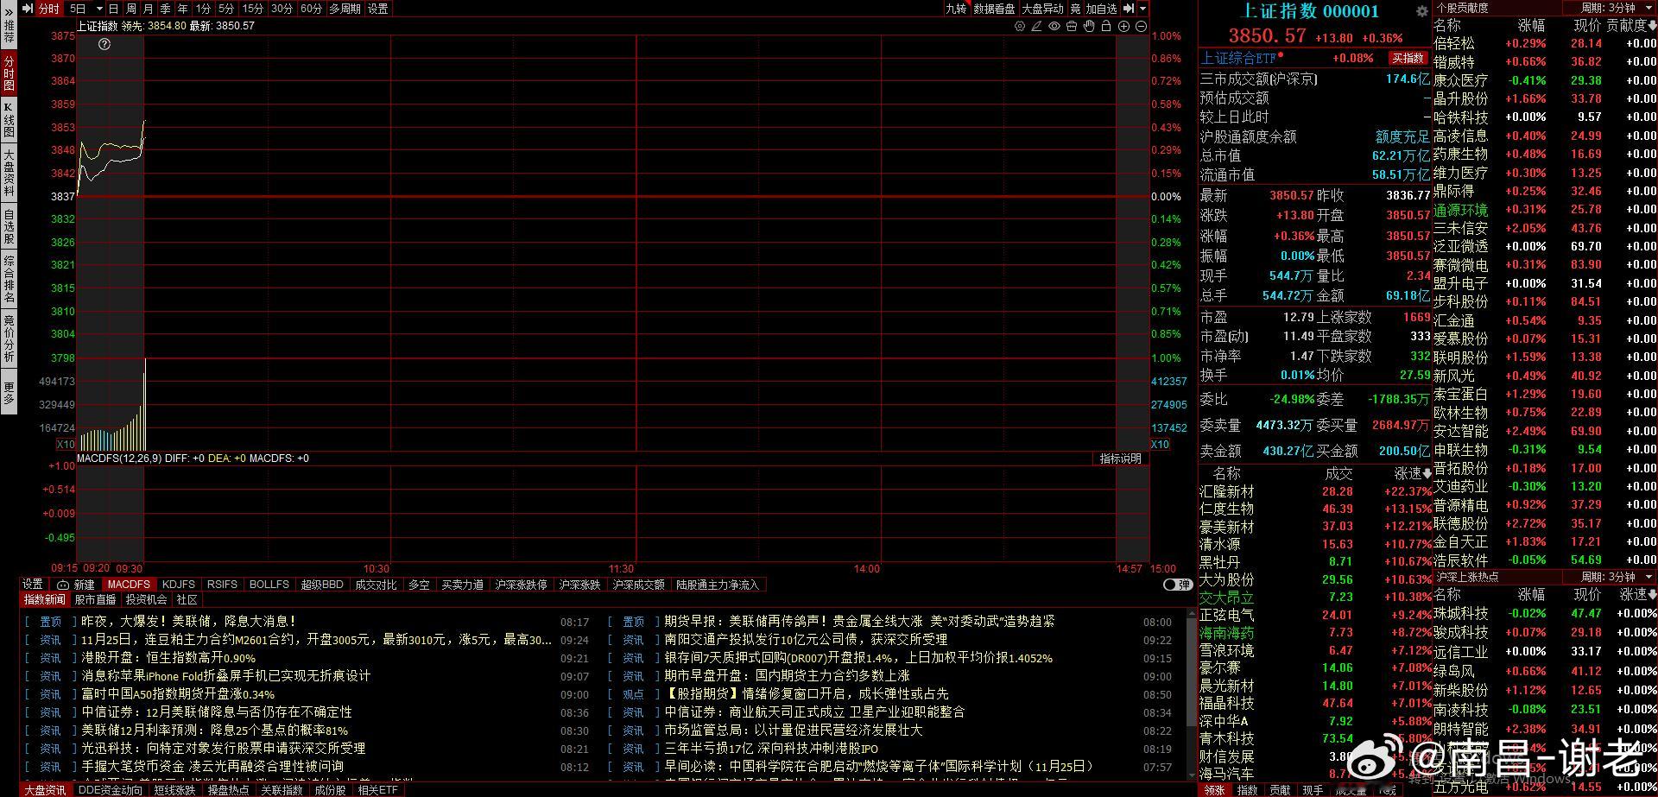Image resolution: width=1658 pixels, height=797 pixels.
Task: Zoom out with the minus circle icon
Action: click(1141, 26)
